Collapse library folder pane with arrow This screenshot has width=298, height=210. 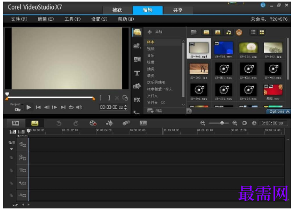[189, 111]
